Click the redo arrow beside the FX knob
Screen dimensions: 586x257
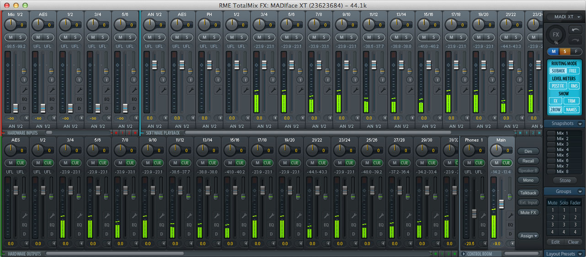pyautogui.click(x=575, y=39)
